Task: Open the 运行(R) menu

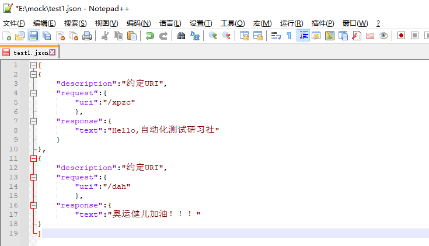Action: [291, 23]
